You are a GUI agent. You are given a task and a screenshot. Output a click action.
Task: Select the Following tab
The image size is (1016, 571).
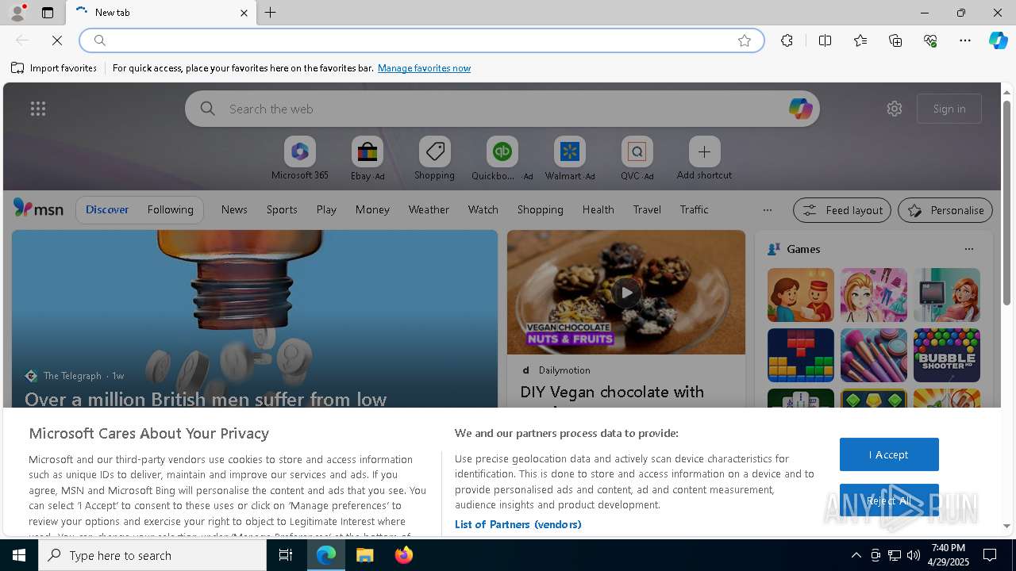(x=170, y=209)
